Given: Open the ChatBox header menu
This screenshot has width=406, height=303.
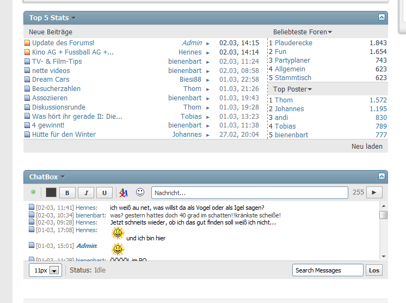Looking at the screenshot, I should point(63,177).
